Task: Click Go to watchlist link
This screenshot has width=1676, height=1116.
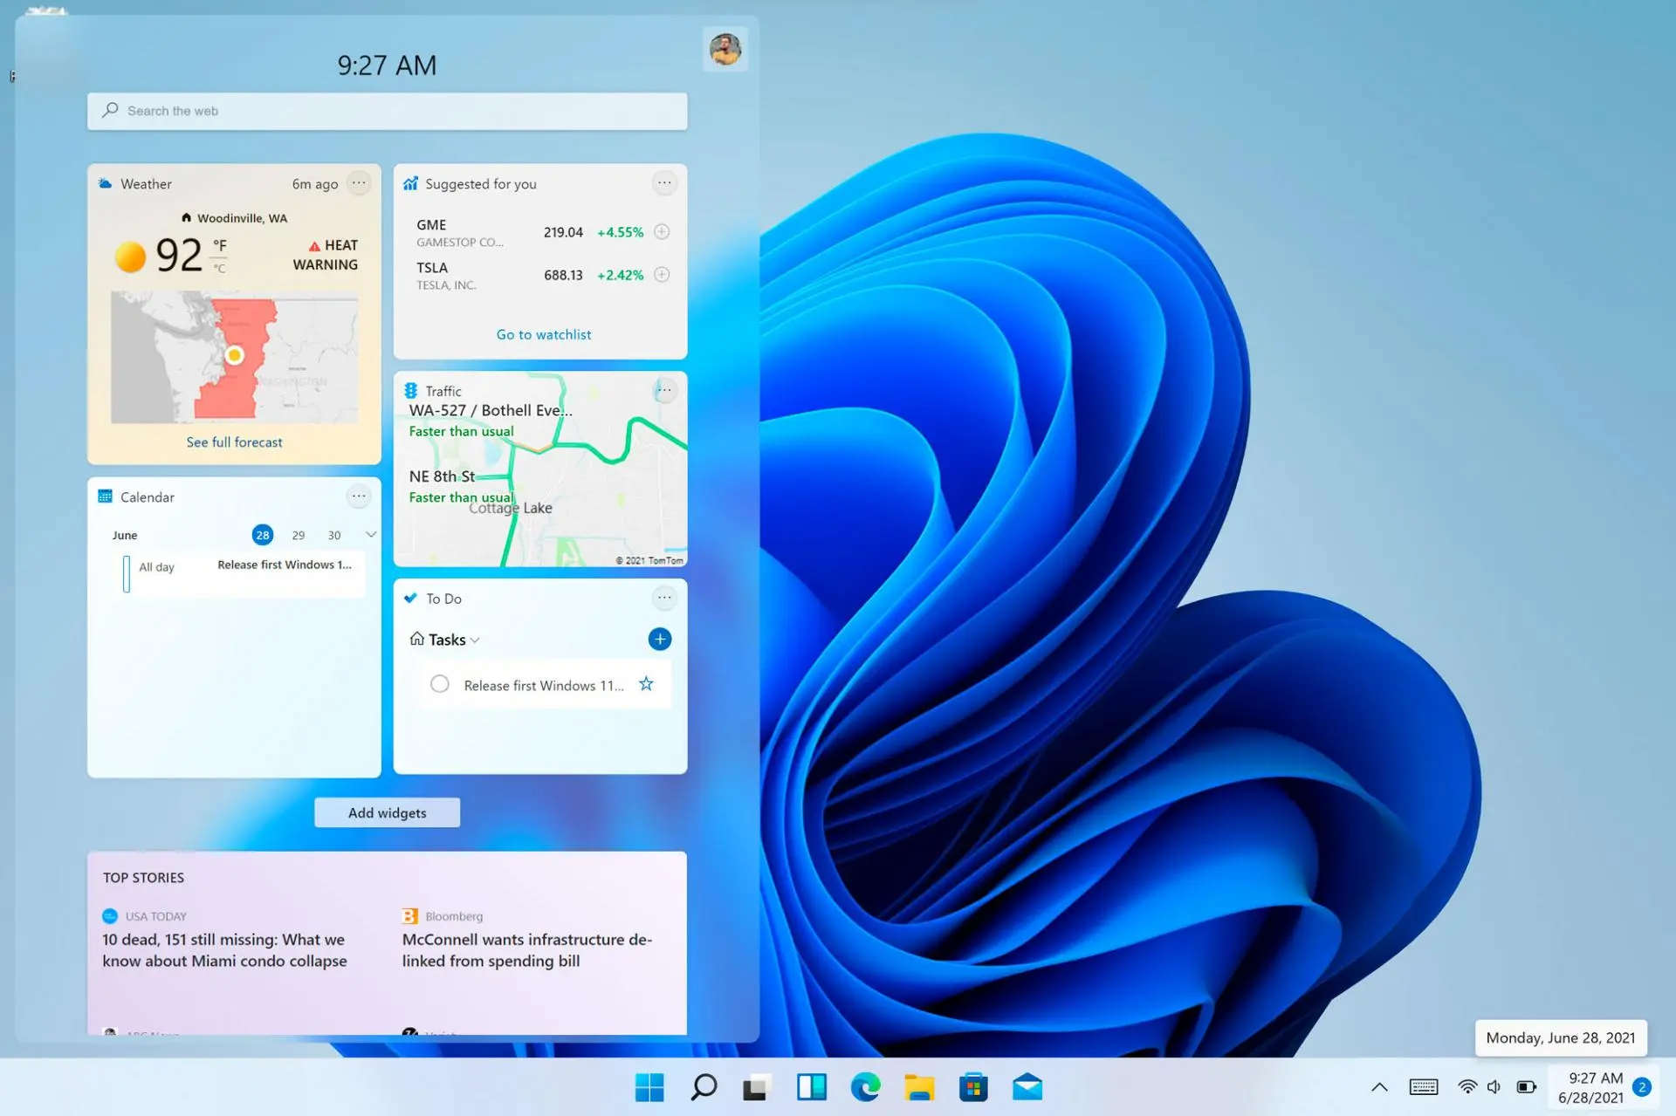Action: click(x=544, y=334)
